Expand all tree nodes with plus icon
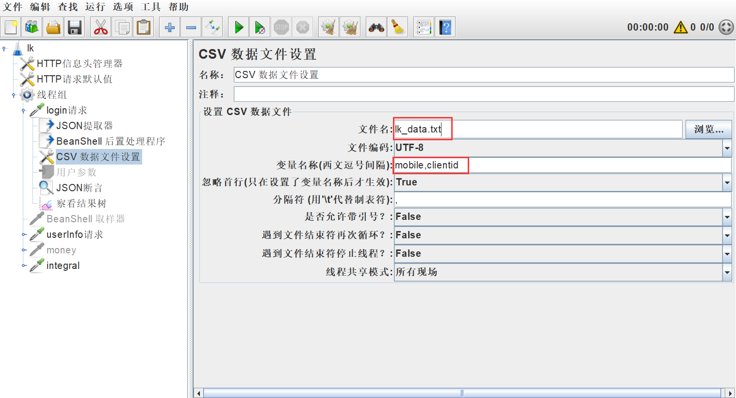The image size is (736, 398). click(169, 27)
